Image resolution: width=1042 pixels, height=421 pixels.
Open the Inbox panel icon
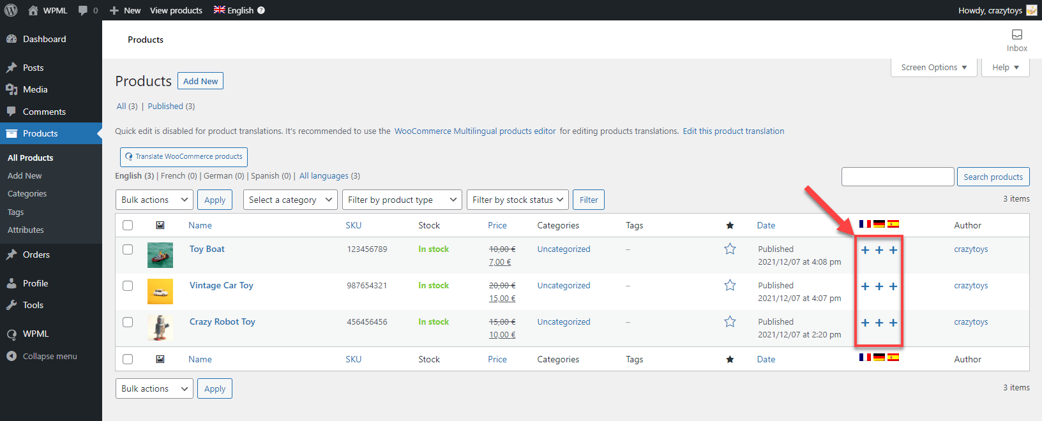pos(1017,34)
